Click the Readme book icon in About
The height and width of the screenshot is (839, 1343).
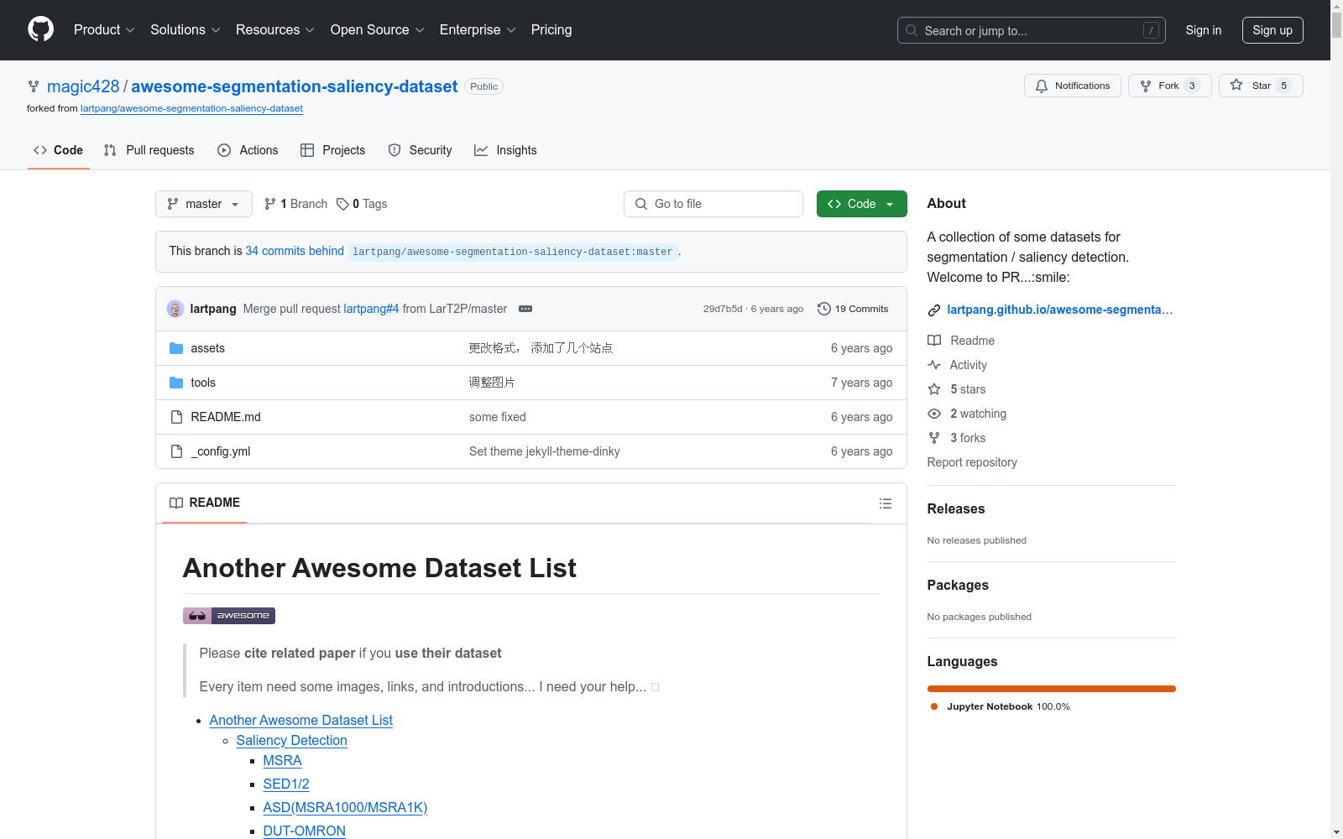[x=934, y=341]
